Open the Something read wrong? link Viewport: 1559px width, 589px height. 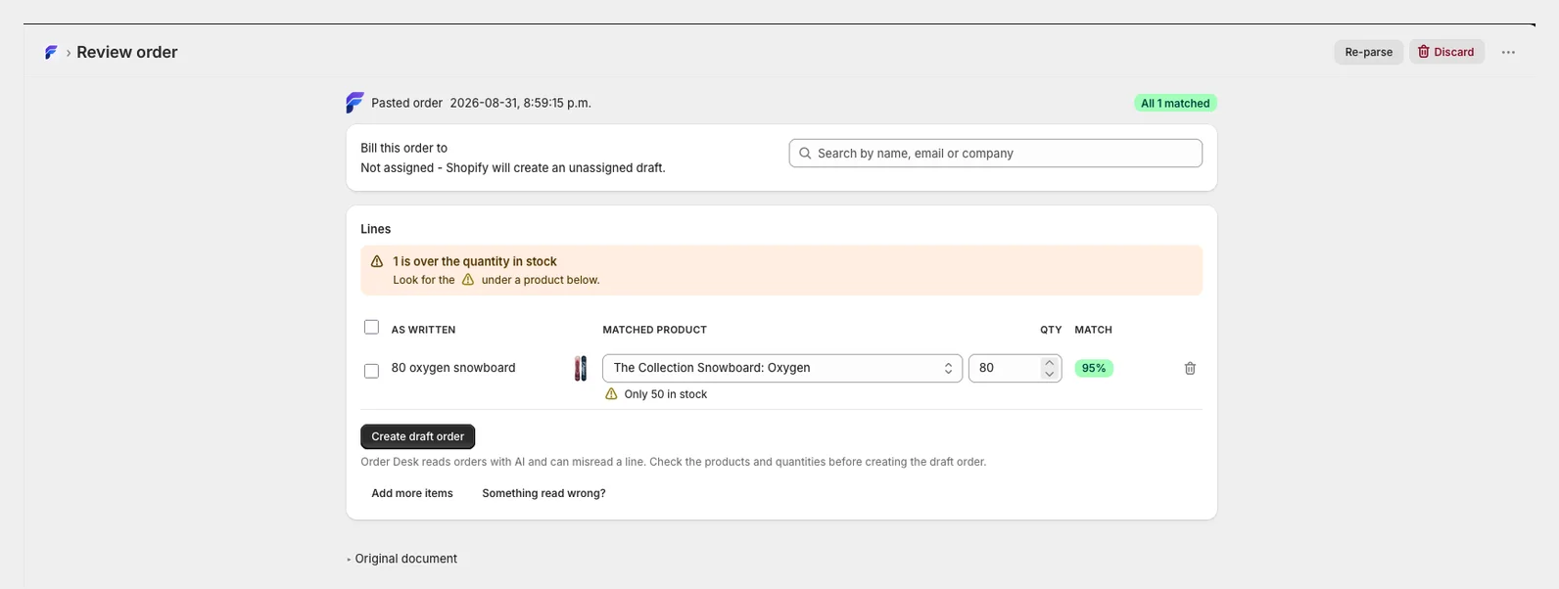click(x=543, y=494)
